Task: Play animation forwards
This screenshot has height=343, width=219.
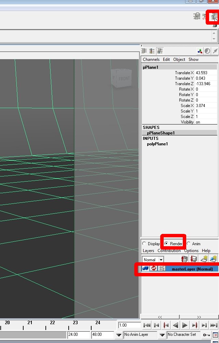Action: coord(185,325)
